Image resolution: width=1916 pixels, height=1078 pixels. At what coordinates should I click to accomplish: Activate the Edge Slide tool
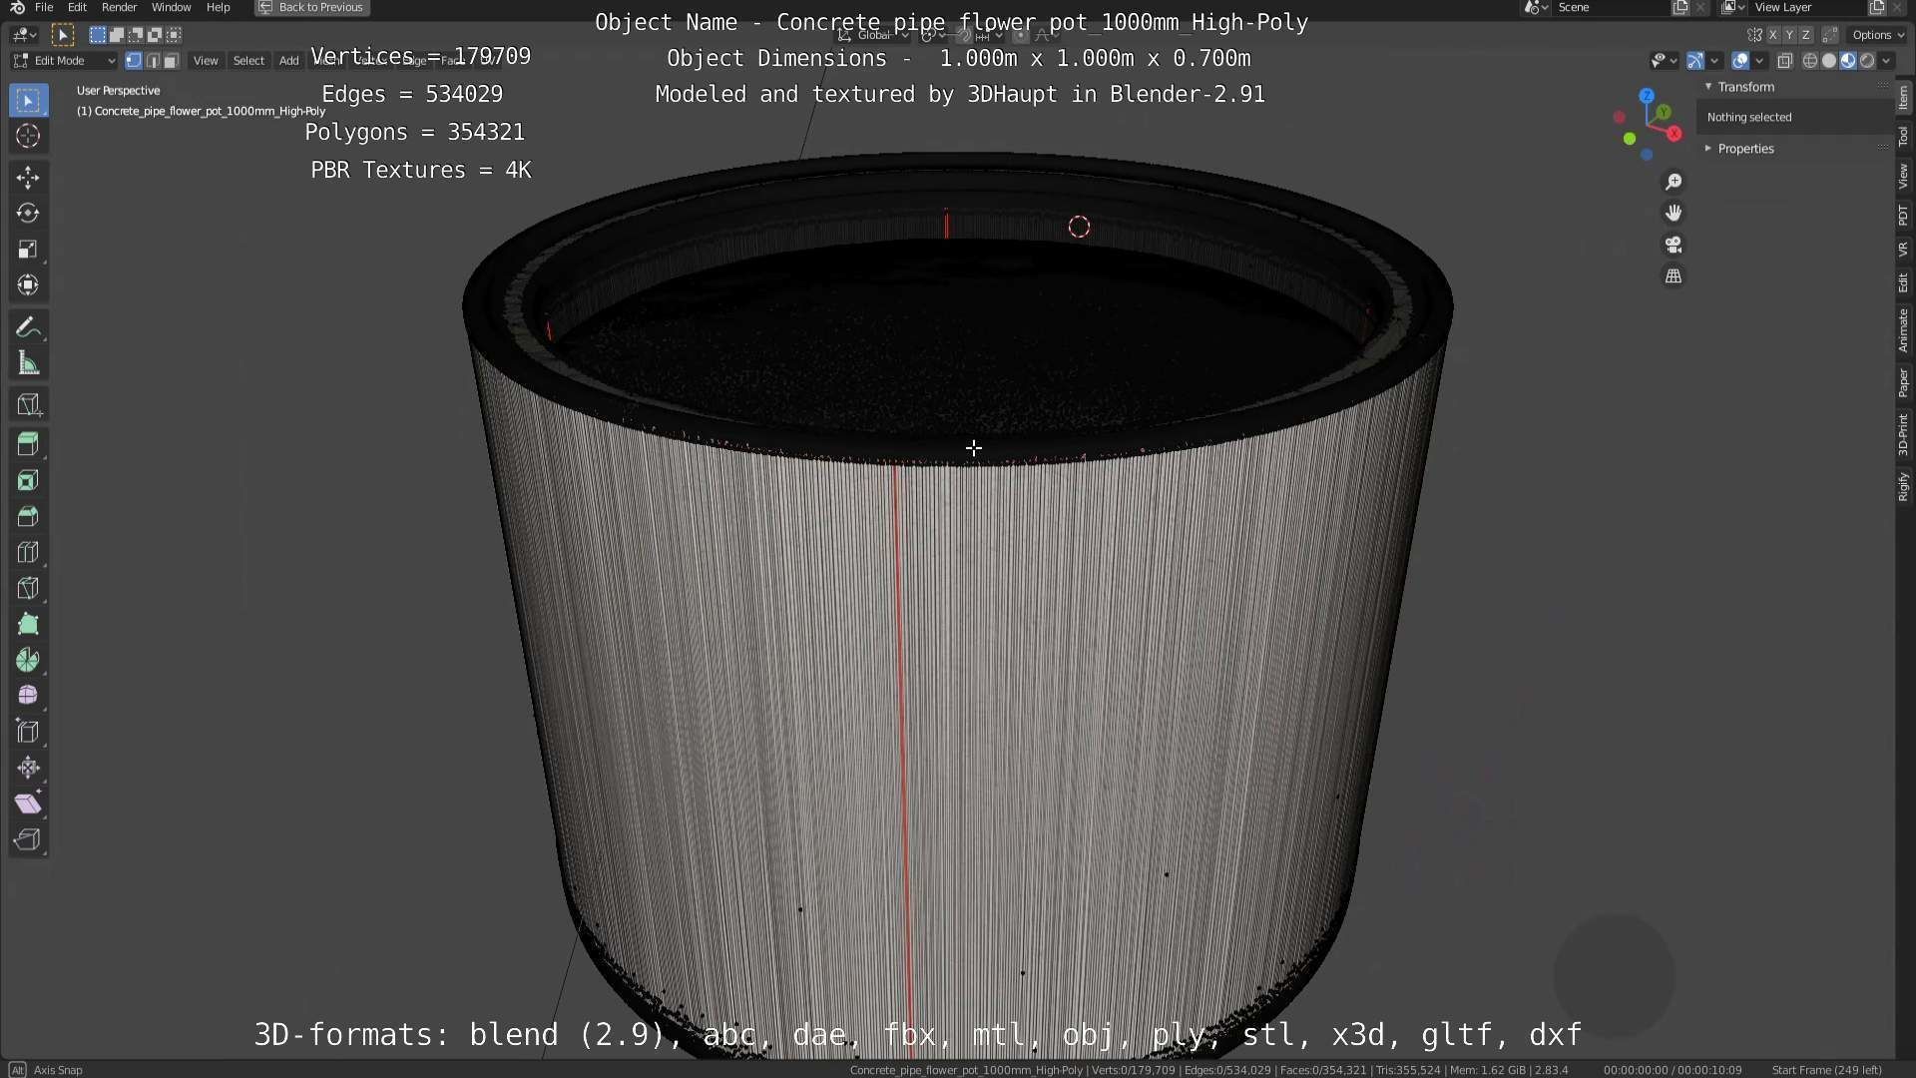click(x=28, y=732)
